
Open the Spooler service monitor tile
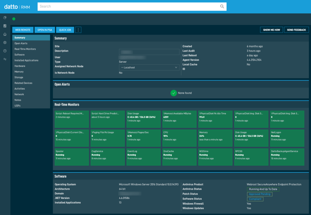click(72, 157)
